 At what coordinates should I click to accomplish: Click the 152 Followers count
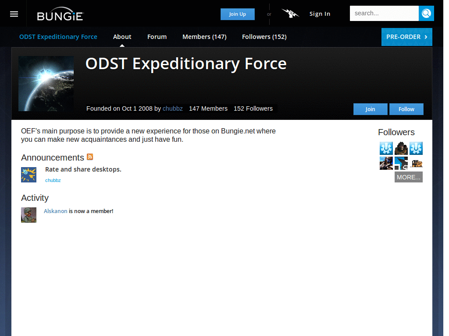click(253, 108)
